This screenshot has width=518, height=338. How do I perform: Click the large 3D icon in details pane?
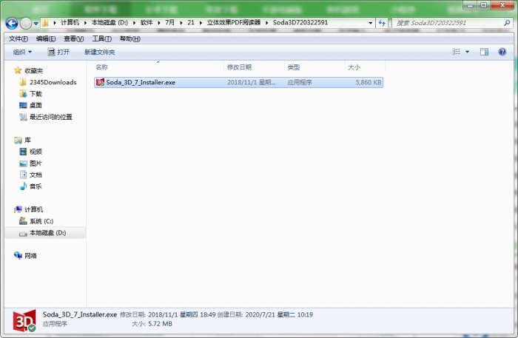pos(24,320)
